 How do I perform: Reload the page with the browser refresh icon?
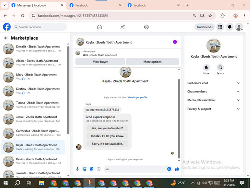point(23,16)
